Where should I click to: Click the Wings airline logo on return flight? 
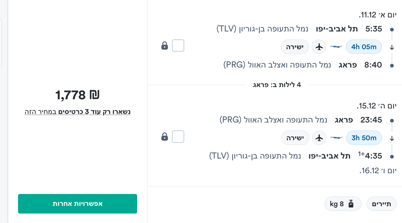336,138
